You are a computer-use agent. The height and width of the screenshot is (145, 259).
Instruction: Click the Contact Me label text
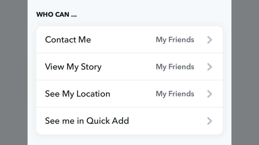tap(68, 40)
